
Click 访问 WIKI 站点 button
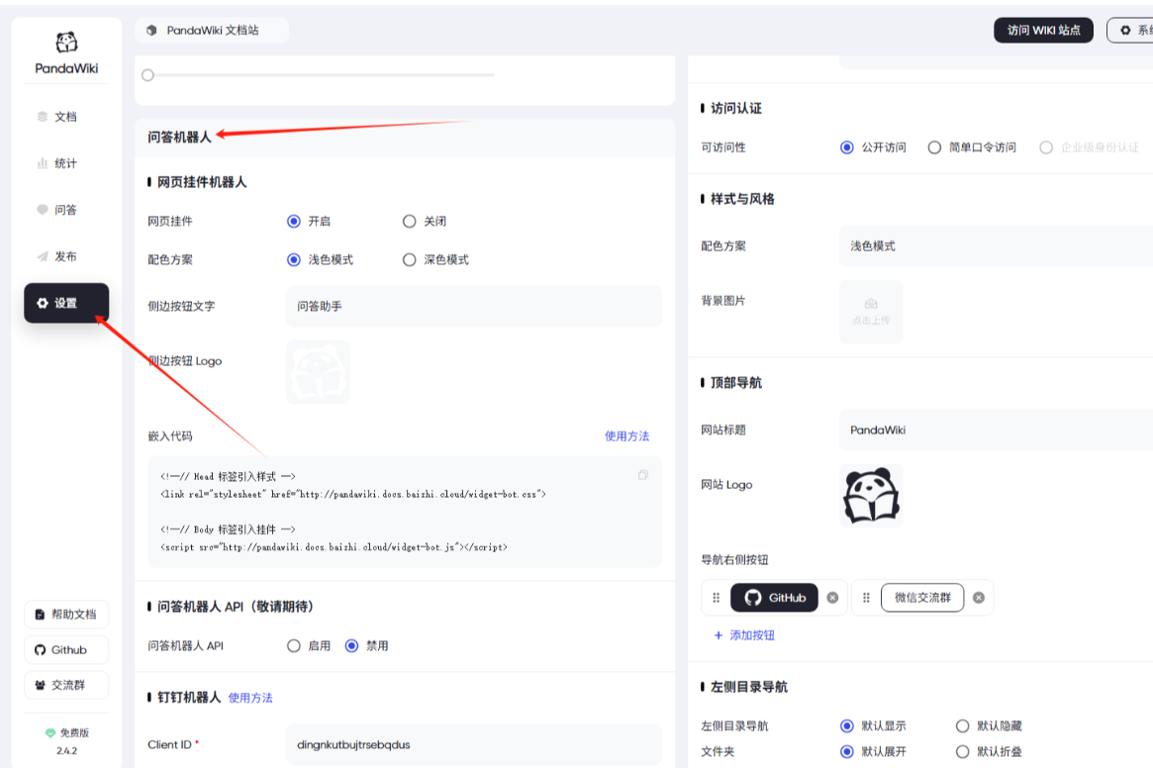1043,30
